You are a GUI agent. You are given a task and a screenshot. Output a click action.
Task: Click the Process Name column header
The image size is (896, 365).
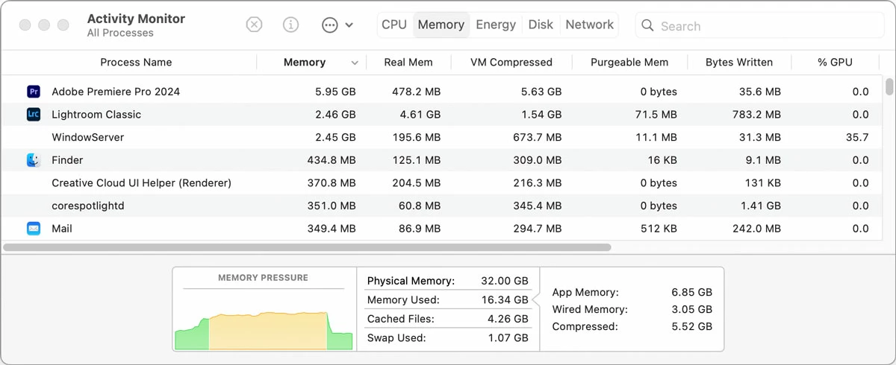tap(136, 63)
